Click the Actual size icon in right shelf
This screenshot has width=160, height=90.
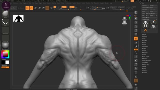136,26
